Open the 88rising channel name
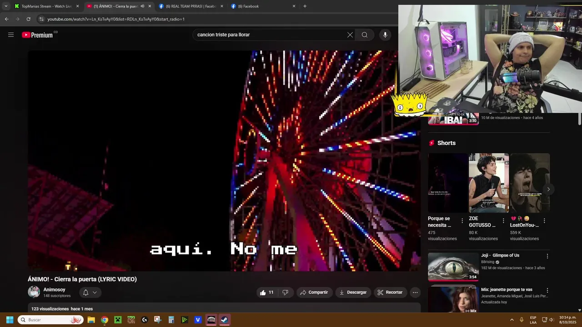Image resolution: width=582 pixels, height=327 pixels. (x=487, y=262)
